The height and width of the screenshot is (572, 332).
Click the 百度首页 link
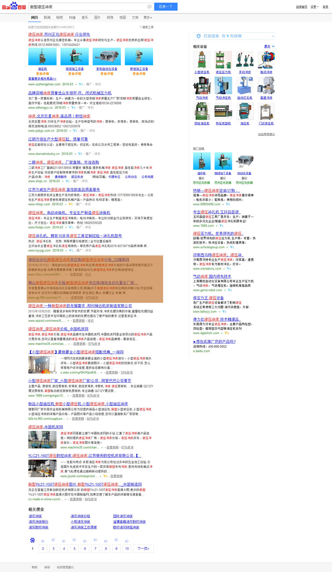pos(301,7)
